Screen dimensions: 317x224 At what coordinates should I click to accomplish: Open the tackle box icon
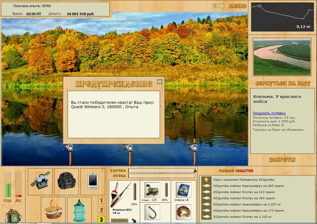(40, 181)
